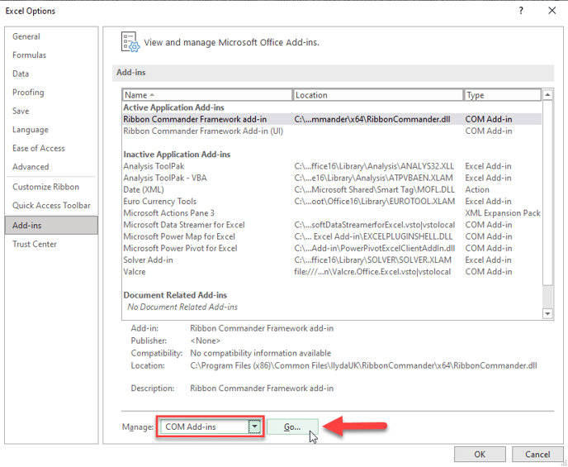
Task: Click the Go... button
Action: (x=292, y=426)
